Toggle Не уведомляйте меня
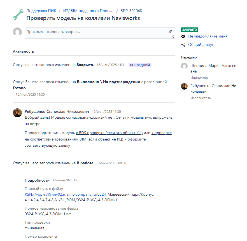247x241 pixels. point(208,36)
